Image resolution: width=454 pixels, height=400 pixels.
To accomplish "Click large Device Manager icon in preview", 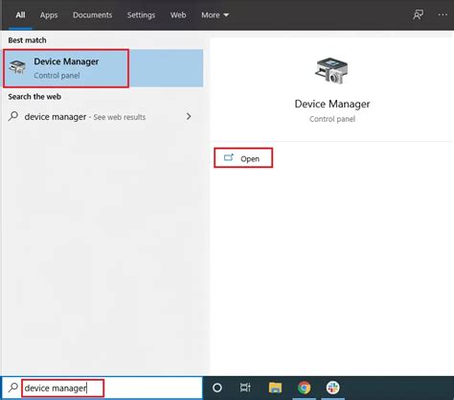I will tap(331, 71).
